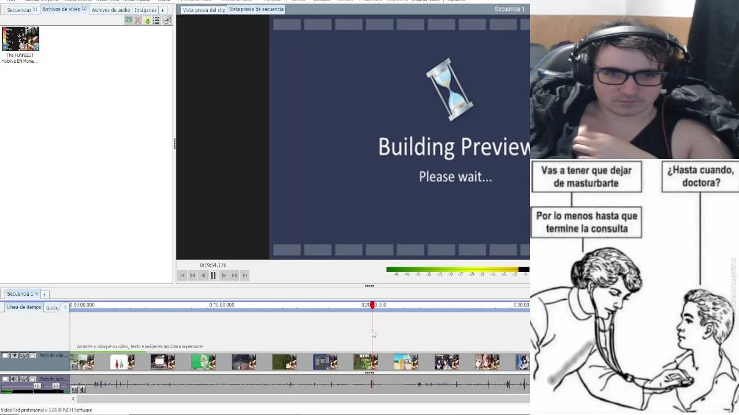
Task: Click audio track lock icon
Action: (x=33, y=379)
